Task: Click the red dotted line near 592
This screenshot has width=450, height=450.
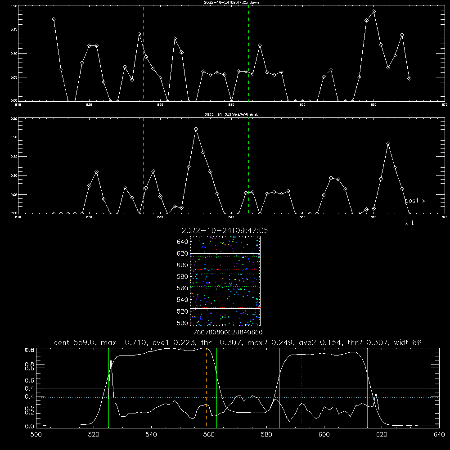Action: point(301,387)
